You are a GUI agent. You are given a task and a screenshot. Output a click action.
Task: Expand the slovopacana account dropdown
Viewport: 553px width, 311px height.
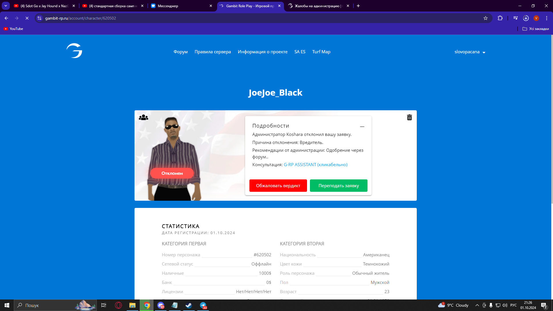click(470, 52)
